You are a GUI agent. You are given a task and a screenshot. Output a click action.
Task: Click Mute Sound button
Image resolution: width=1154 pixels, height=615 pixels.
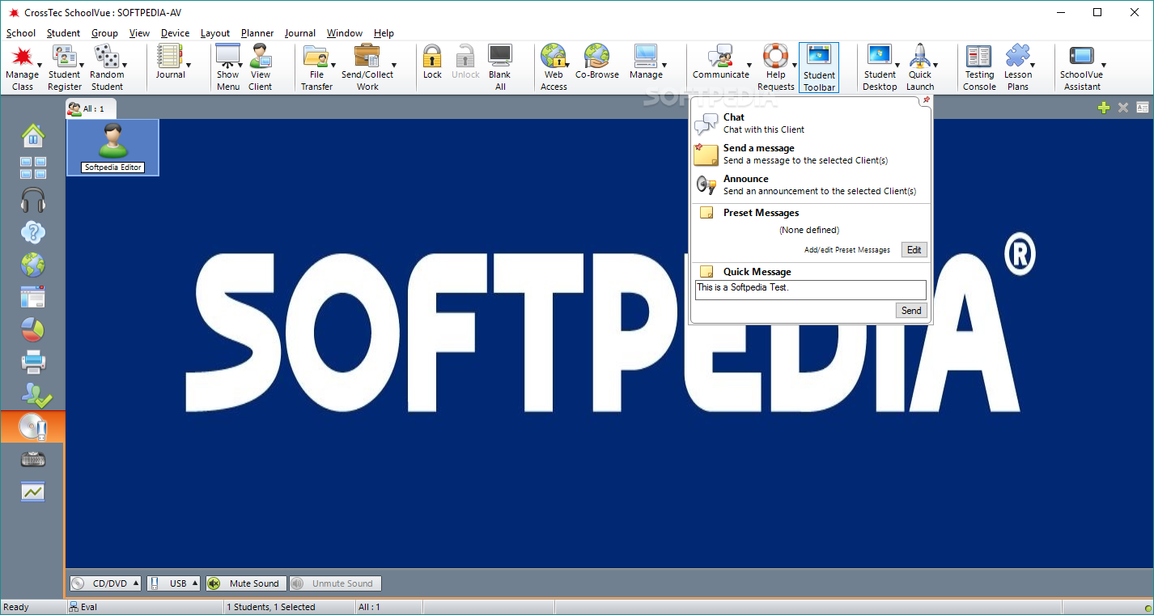point(246,583)
